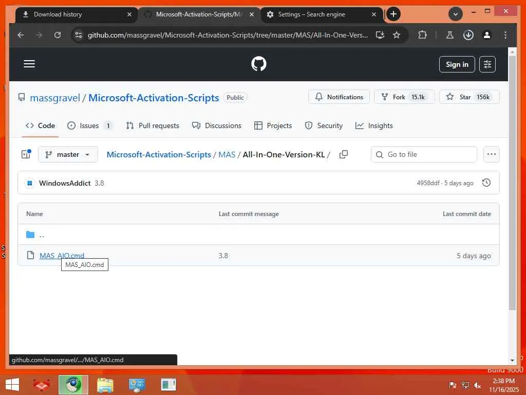The image size is (526, 395).
Task: Go to parent directory folder row
Action: pos(258,235)
